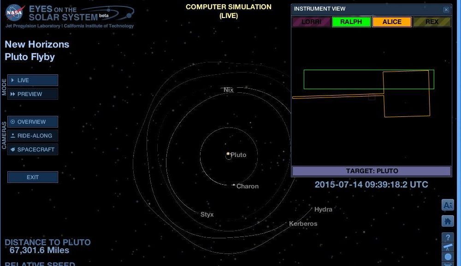The width and height of the screenshot is (461, 266).
Task: Open help with the question mark icon
Action: coord(448,237)
